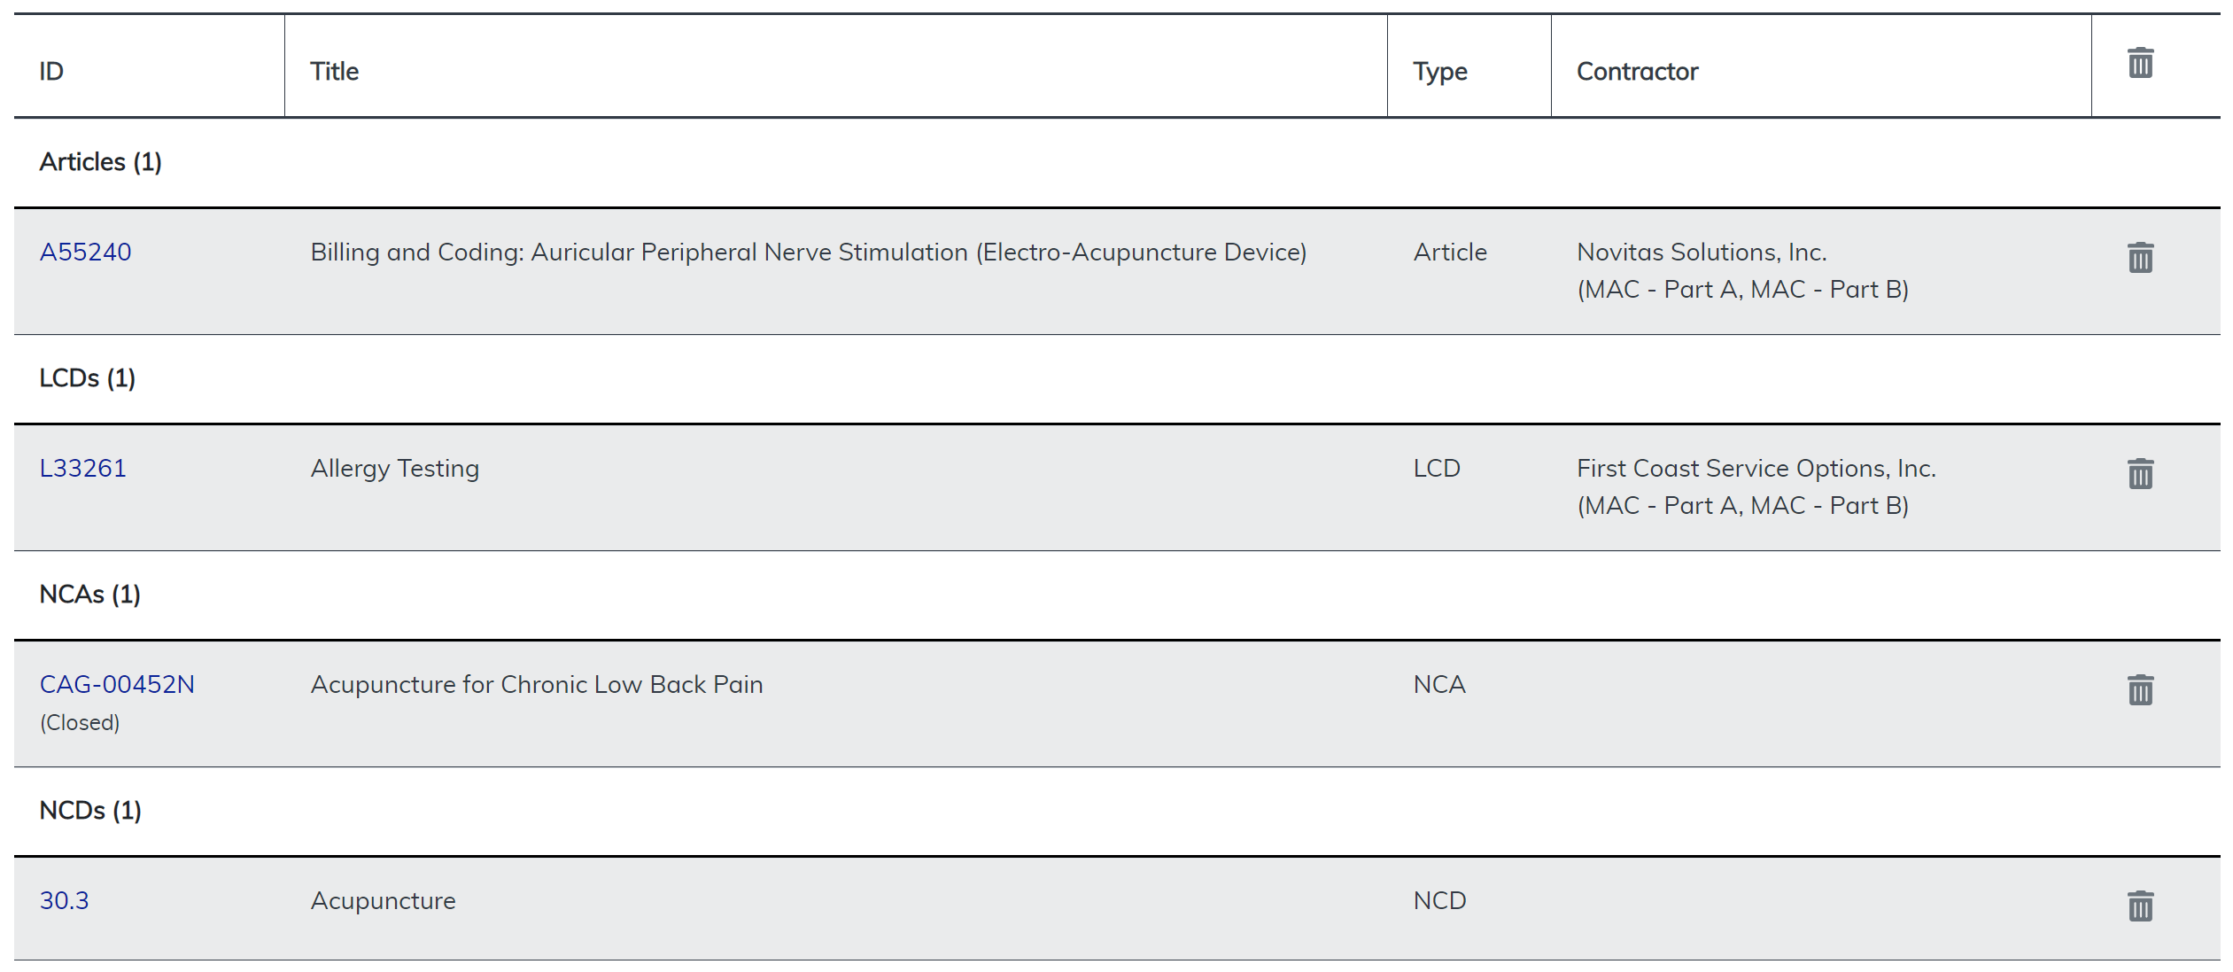Screen dimensions: 2233x972
Task: Open NCD 30.3 link
Action: 64,901
